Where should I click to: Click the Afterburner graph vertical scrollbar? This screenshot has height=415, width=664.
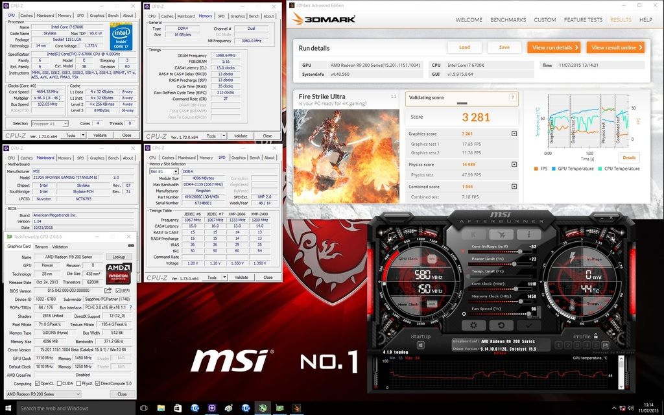621,372
